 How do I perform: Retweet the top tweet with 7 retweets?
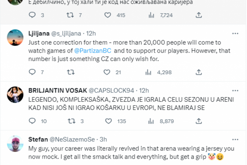coord(70,15)
